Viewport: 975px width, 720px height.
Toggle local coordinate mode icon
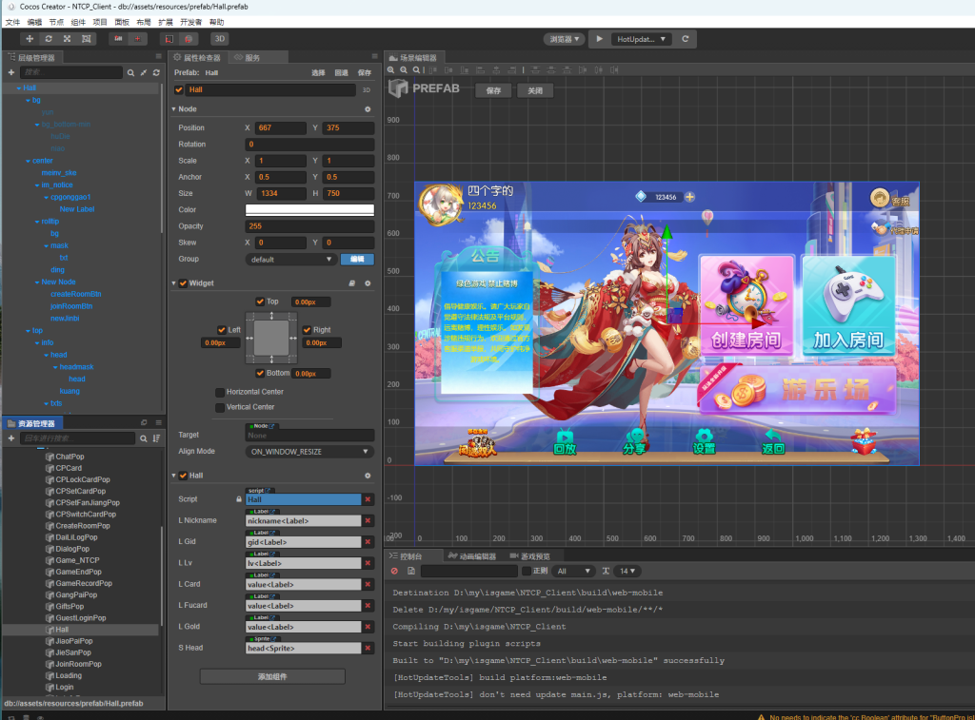click(x=169, y=38)
